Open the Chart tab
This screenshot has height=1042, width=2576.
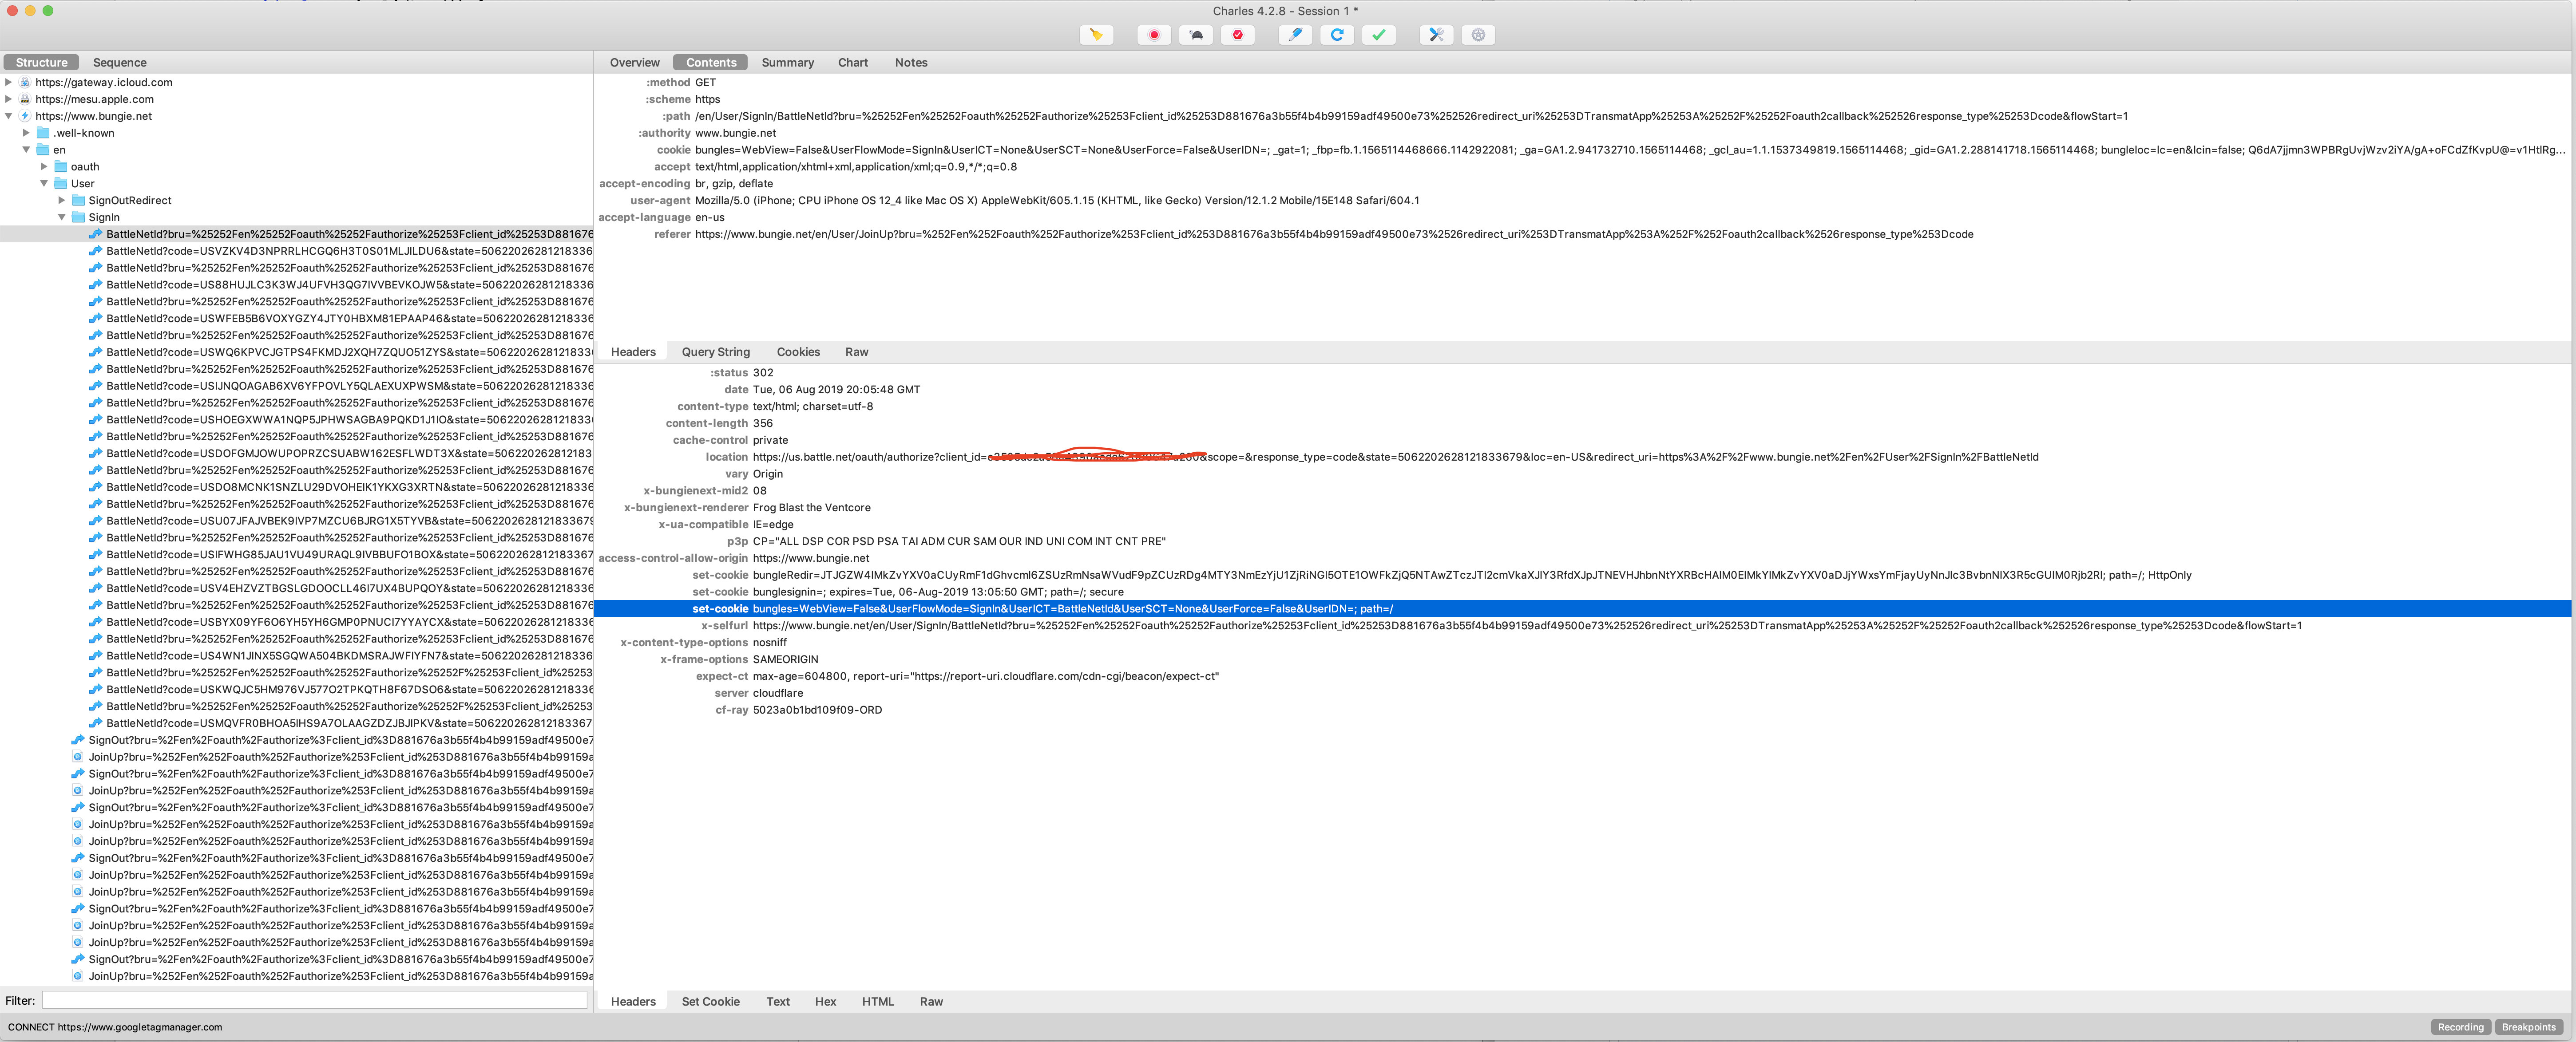point(853,62)
